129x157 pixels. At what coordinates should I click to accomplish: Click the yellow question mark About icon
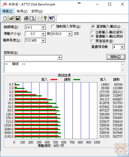[x=45, y=18]
